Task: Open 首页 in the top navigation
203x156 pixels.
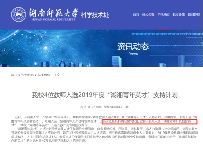Action: 136,15
